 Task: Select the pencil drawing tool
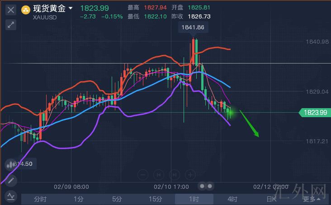click(x=11, y=180)
